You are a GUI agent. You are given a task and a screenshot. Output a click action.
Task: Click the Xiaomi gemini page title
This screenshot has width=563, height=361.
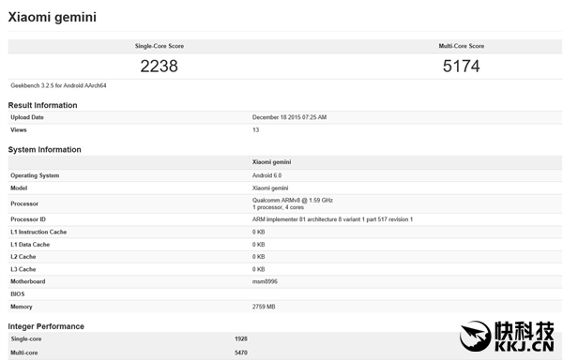[52, 17]
